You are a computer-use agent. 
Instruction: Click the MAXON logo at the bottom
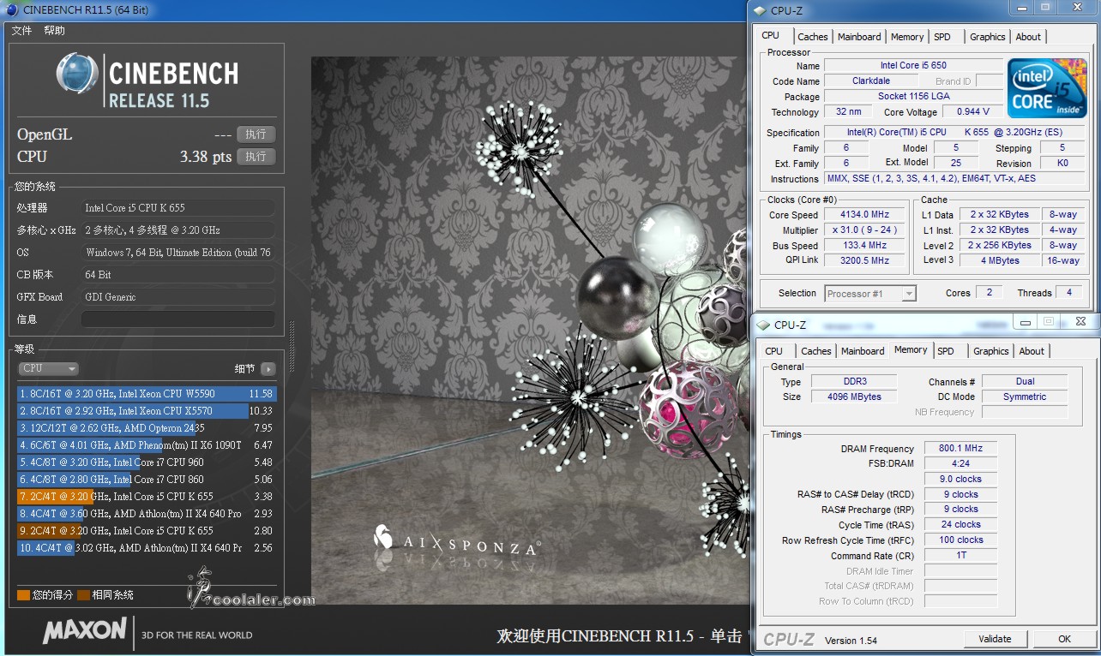point(85,631)
